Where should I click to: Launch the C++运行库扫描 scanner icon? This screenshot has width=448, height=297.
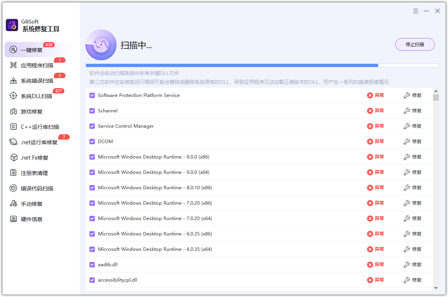14,127
